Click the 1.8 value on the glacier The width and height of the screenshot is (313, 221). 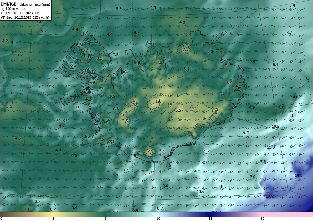[x=158, y=101]
